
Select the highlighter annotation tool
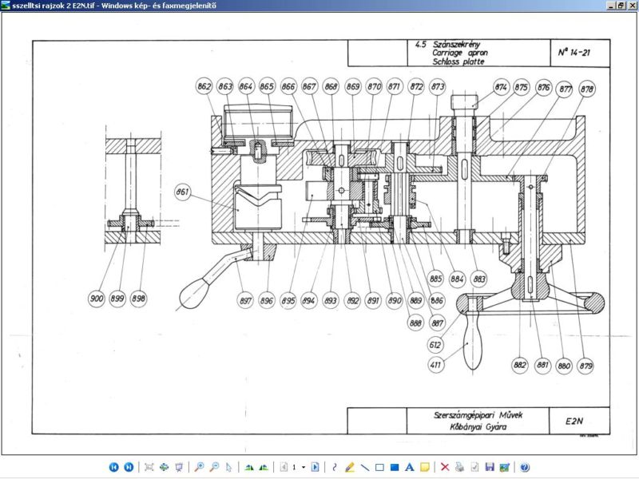350,467
